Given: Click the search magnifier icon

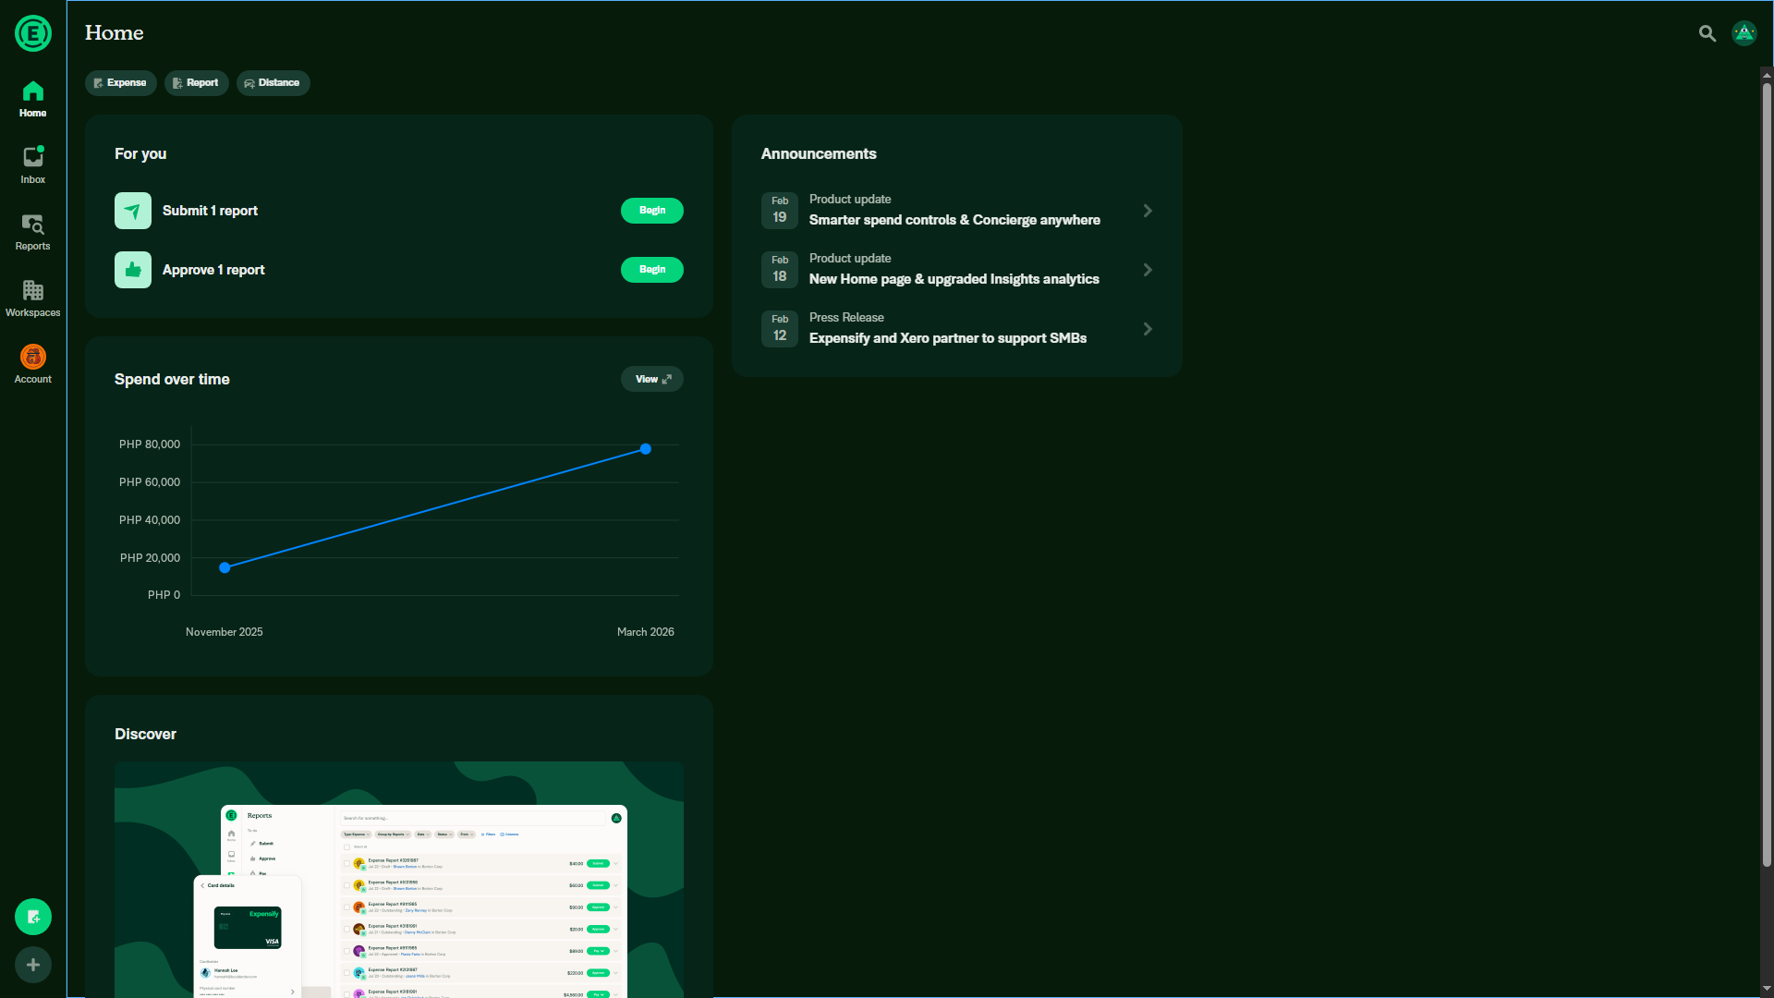Looking at the screenshot, I should pyautogui.click(x=1707, y=33).
